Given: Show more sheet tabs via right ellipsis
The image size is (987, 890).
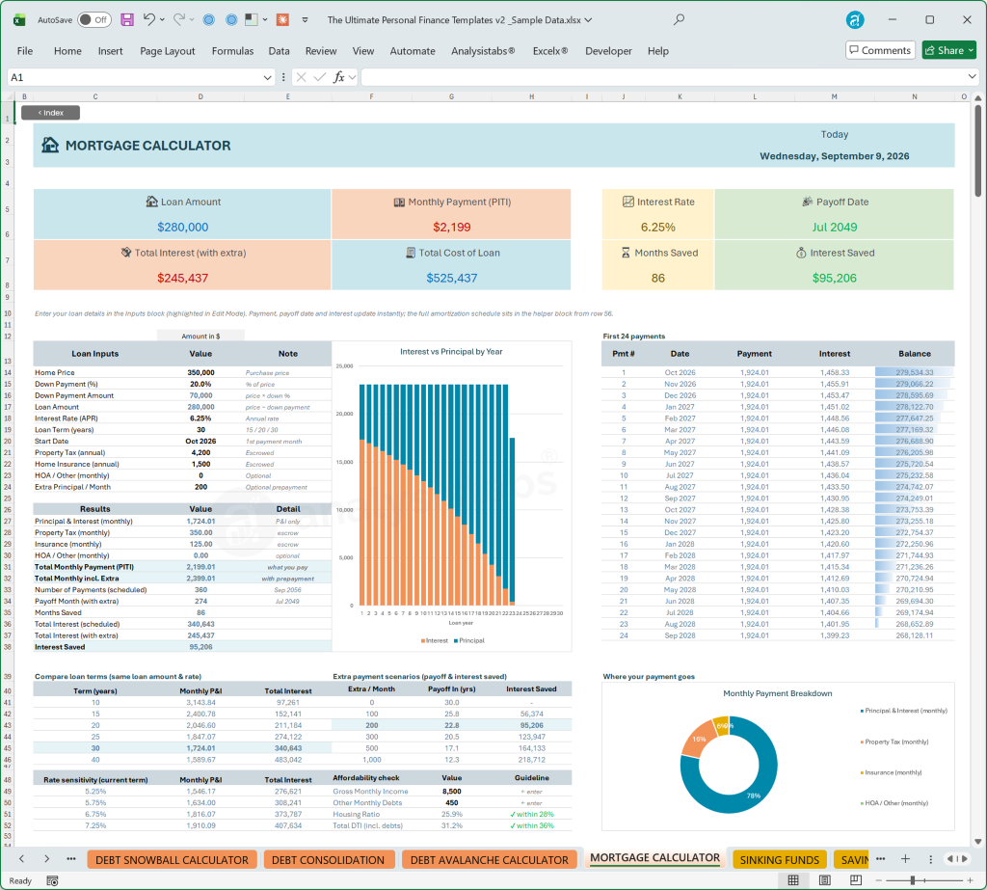Looking at the screenshot, I should coord(881,858).
